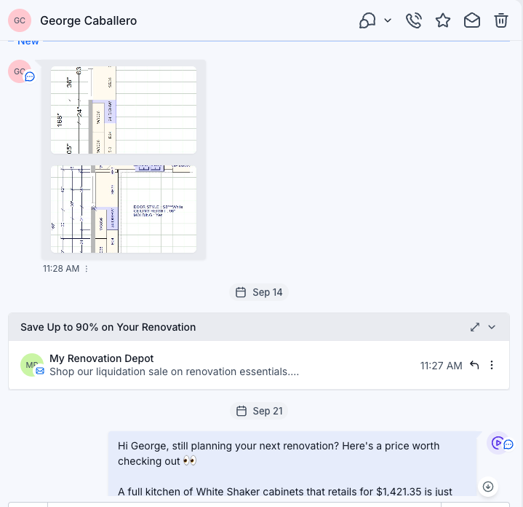Screen dimensions: 523x507
Task: Open options menu next to 11:28 AM
Action: coord(87,269)
